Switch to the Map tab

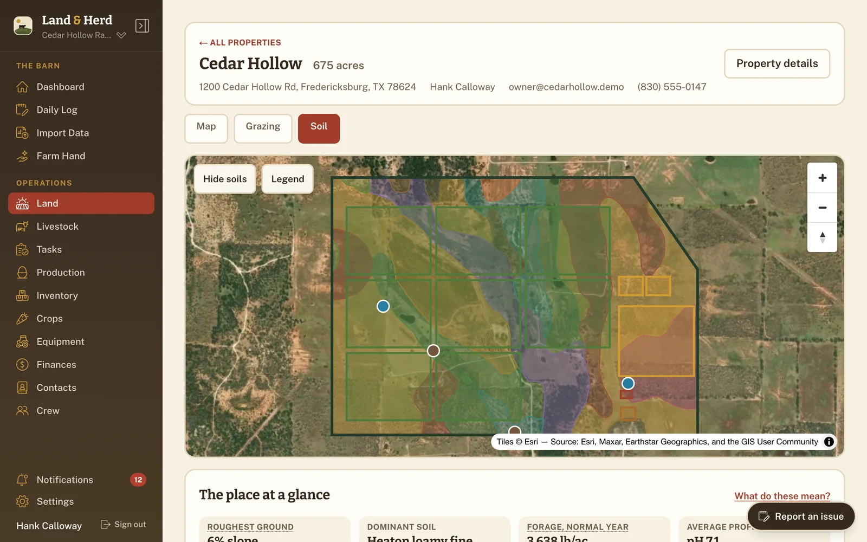tap(206, 128)
